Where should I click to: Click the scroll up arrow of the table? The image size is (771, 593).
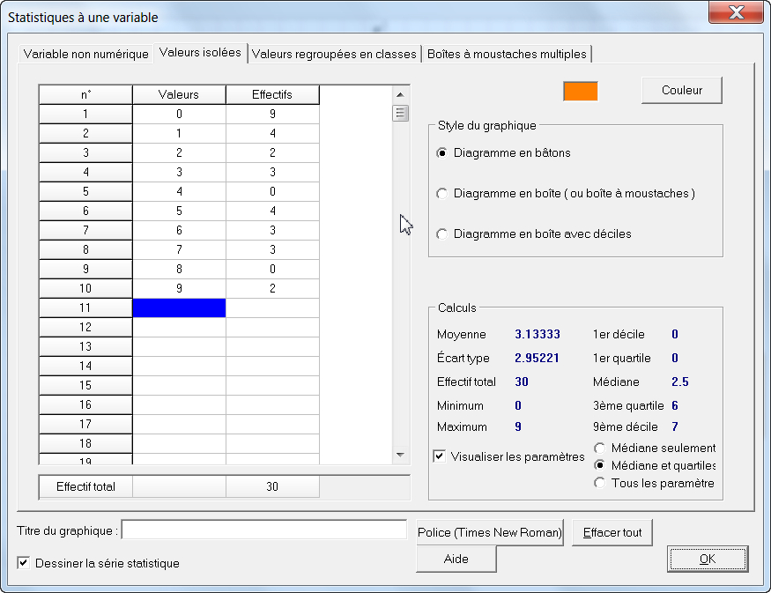coord(400,94)
